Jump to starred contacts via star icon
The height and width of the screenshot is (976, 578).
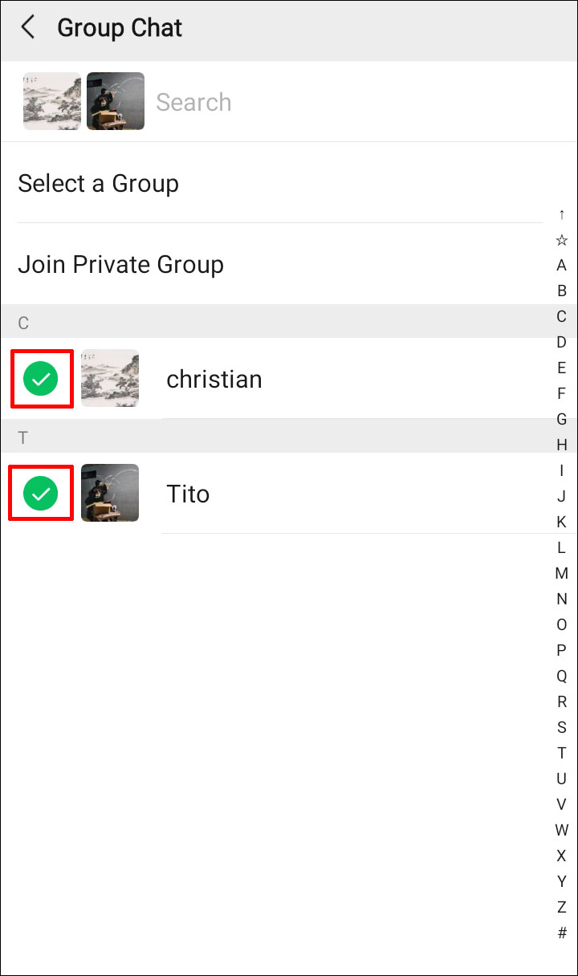[x=562, y=240]
